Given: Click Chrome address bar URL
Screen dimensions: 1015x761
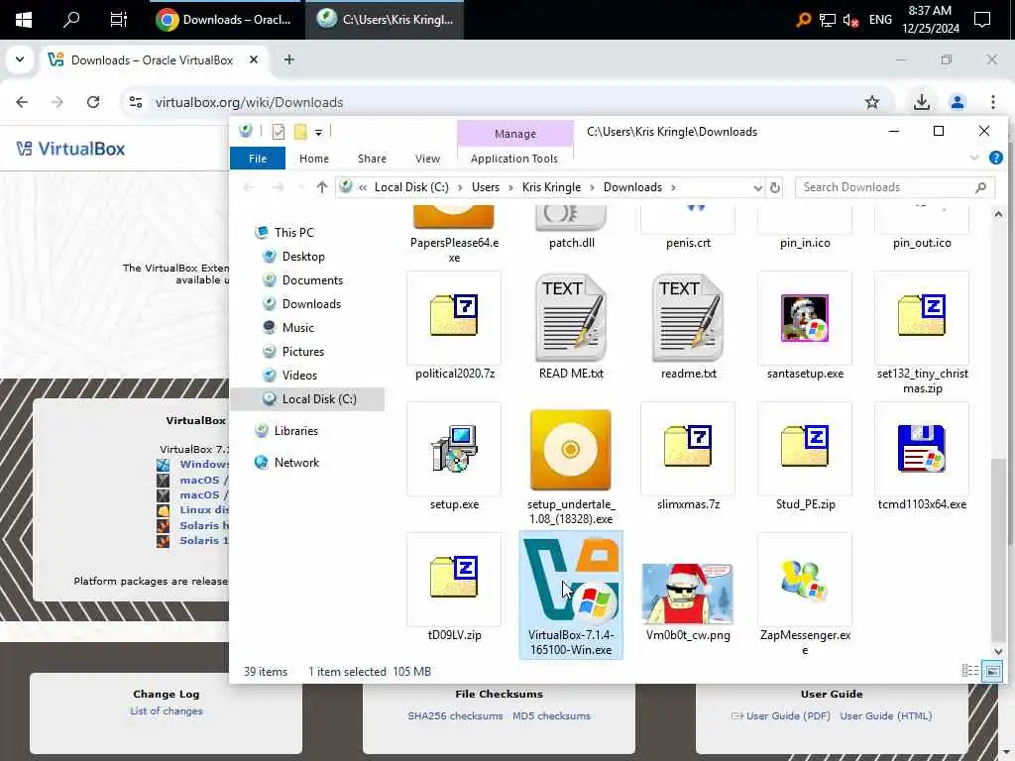Looking at the screenshot, I should click(249, 102).
